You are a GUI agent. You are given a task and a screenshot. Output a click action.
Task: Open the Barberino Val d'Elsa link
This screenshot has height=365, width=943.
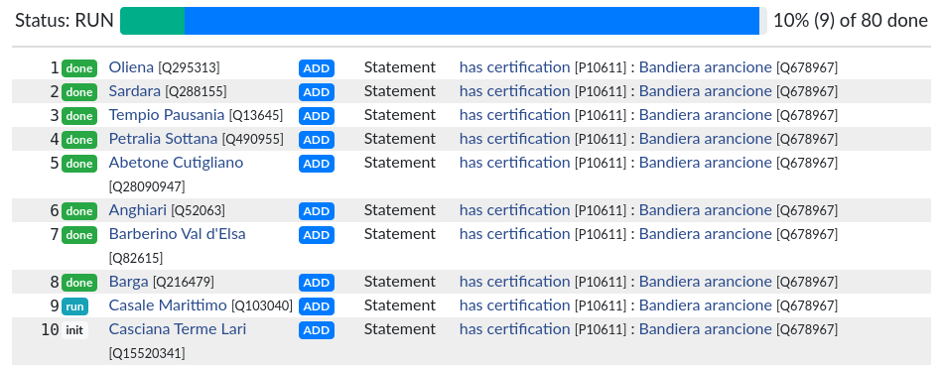[x=178, y=234]
